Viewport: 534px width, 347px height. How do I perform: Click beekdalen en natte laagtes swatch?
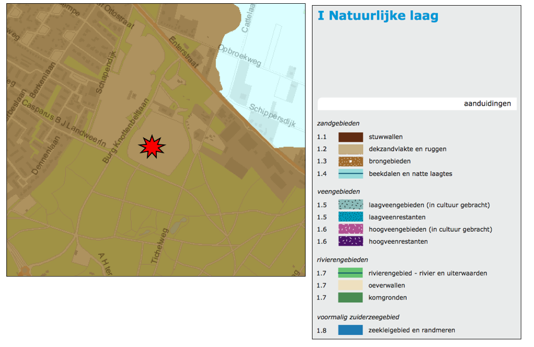[350, 173]
